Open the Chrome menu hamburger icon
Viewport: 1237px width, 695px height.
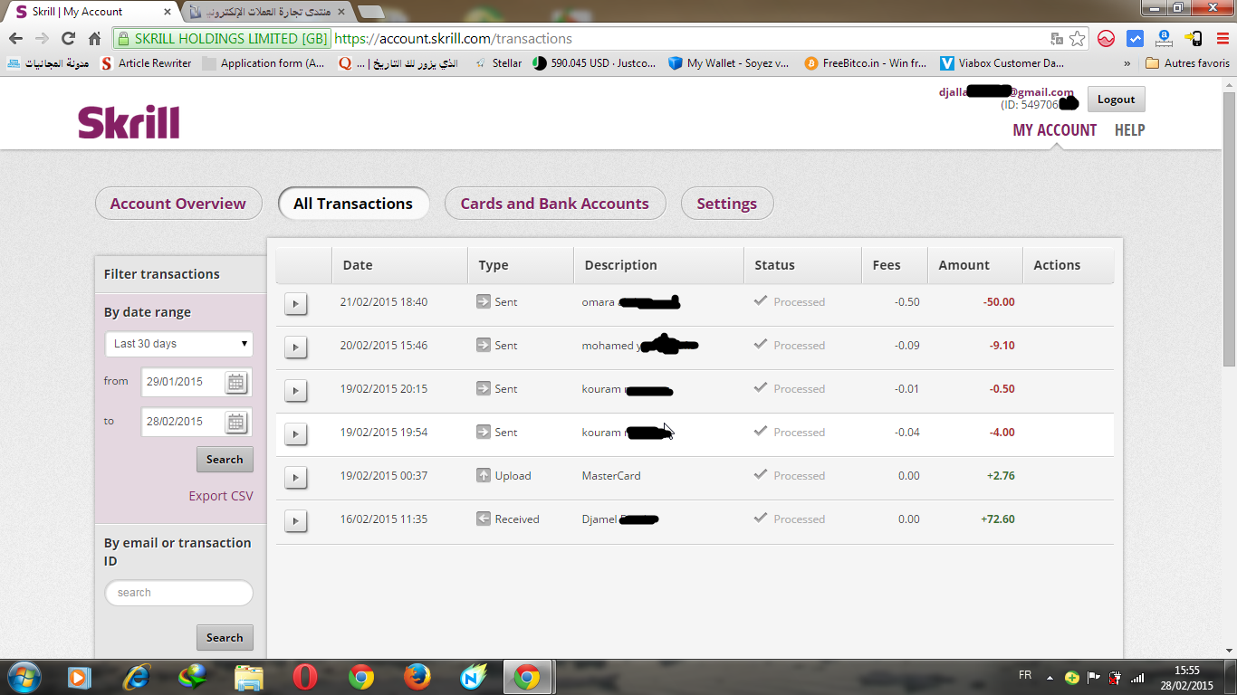(x=1222, y=39)
